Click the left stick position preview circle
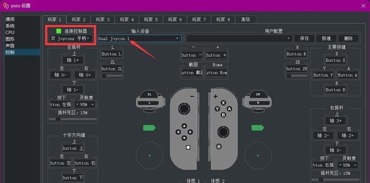The height and width of the screenshot is (183, 370). coord(150,156)
